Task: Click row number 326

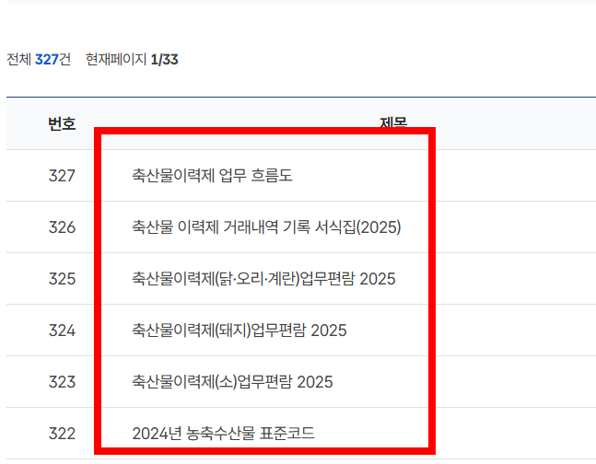Action: (x=62, y=227)
